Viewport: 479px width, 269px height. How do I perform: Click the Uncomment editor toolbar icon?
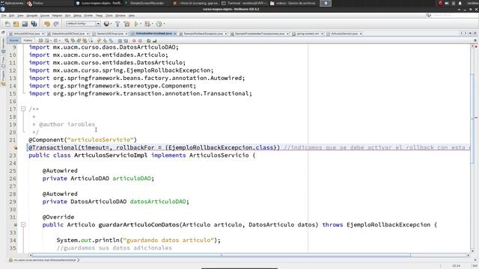point(155,40)
